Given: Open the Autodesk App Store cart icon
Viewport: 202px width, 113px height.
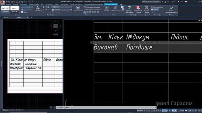Looking at the screenshot, I should pos(179,2).
